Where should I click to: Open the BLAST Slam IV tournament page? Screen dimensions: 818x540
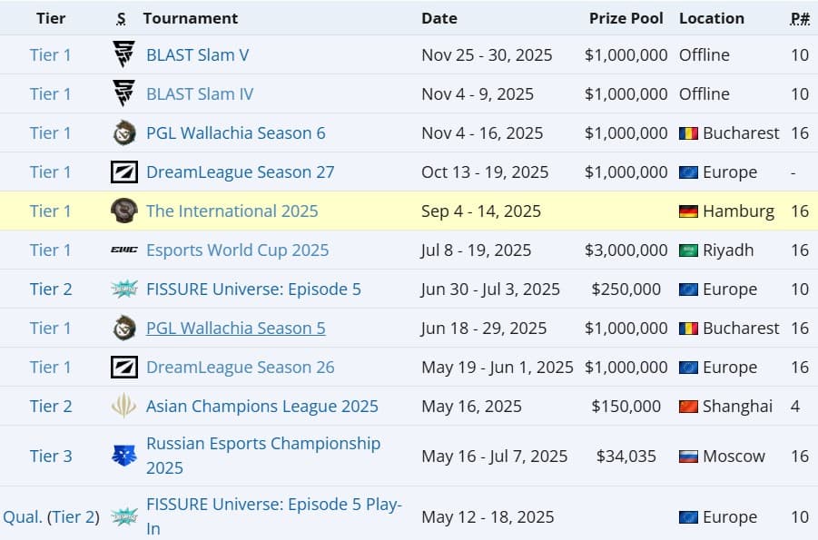(x=199, y=93)
